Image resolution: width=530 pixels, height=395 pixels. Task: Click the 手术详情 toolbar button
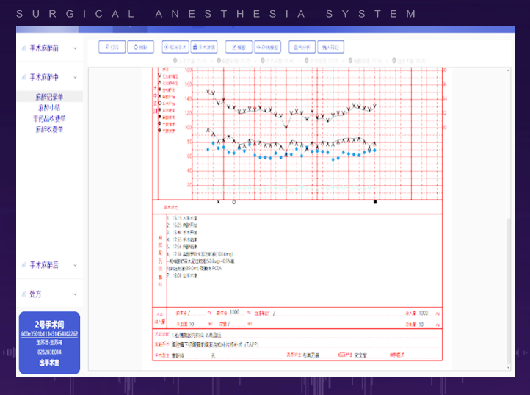(x=205, y=47)
